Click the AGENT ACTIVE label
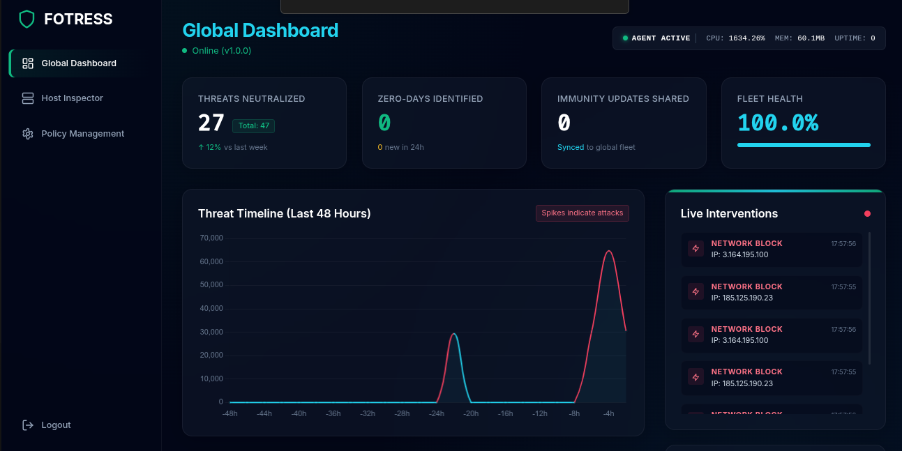 [x=661, y=38]
